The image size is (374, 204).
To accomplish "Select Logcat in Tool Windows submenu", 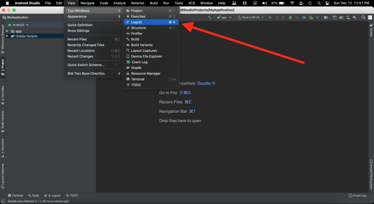I will tap(151, 22).
